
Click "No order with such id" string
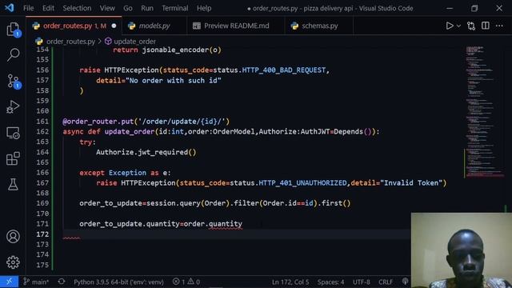coord(174,81)
